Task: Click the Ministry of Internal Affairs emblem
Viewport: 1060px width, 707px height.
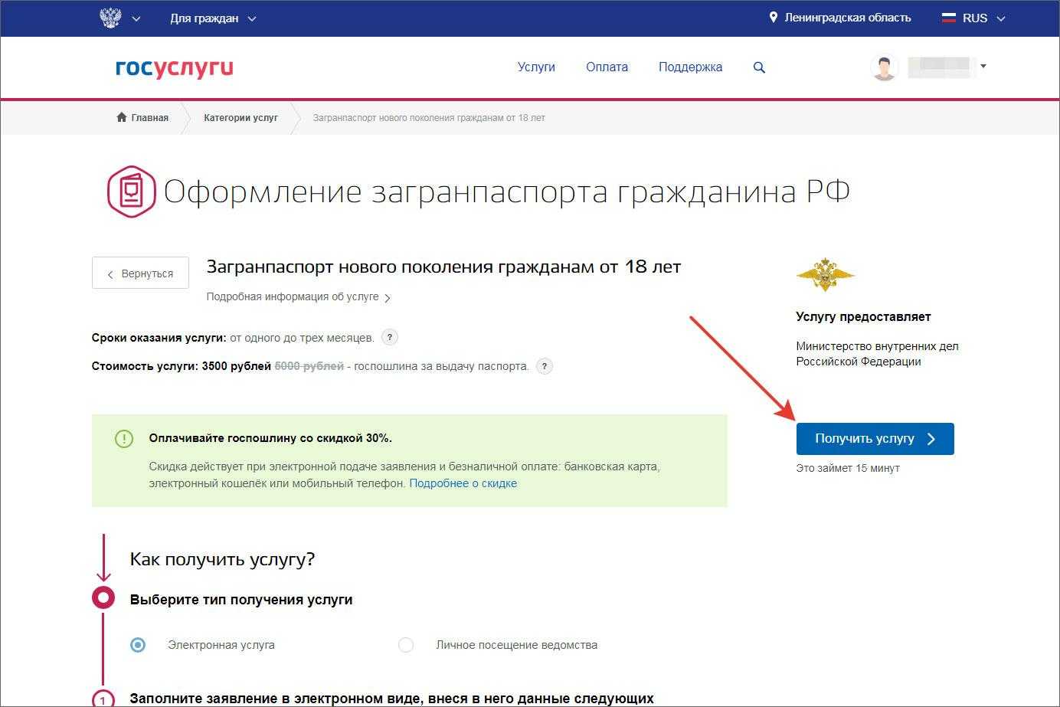Action: point(825,275)
